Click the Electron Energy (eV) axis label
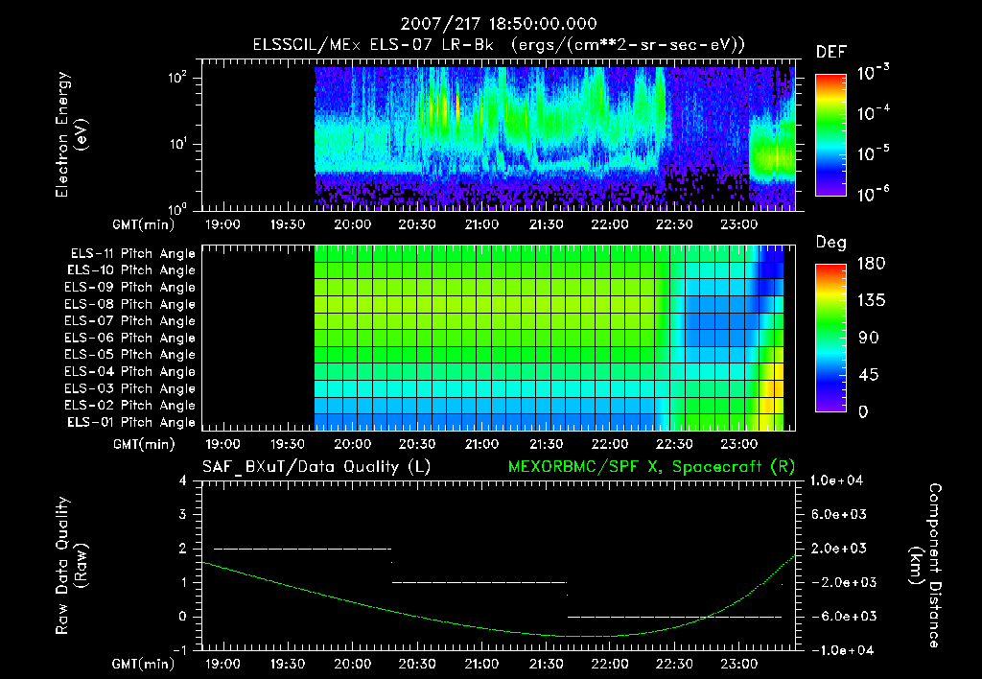Screen dimensions: 982x679 [x=71, y=134]
